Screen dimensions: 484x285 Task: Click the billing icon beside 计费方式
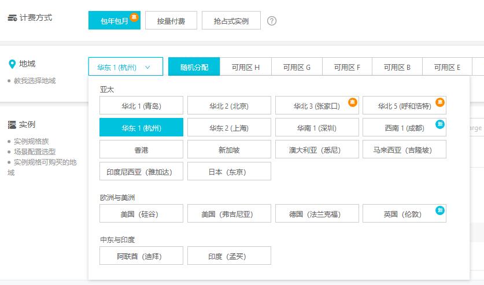(12, 18)
